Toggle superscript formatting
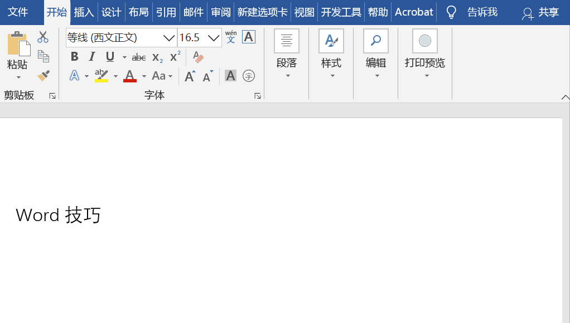570x323 pixels. 175,57
